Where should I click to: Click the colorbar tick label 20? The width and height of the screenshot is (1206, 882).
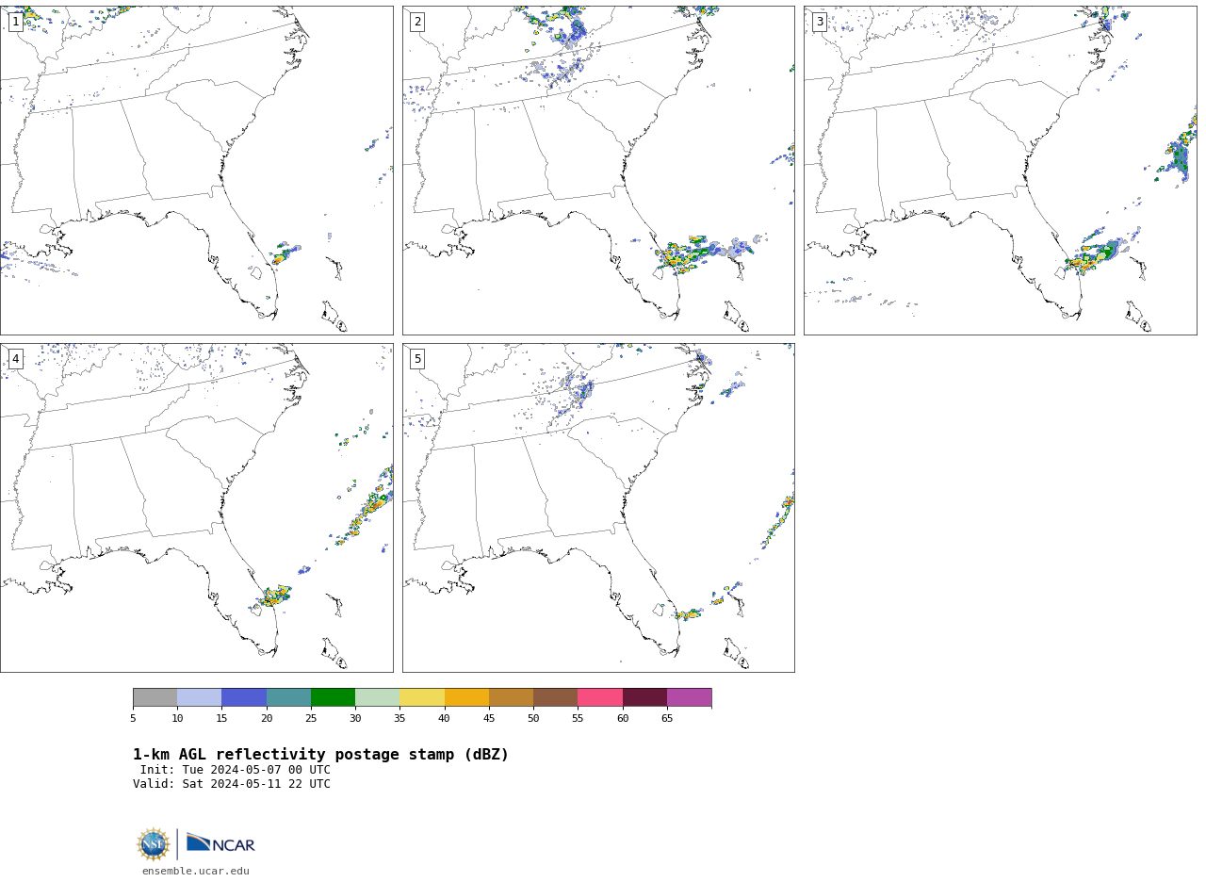tap(267, 719)
